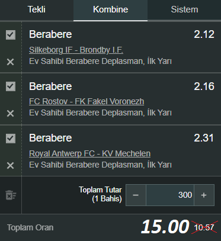Open FC Rostov - FK Fakel Voronezh link
The width and height of the screenshot is (221, 241).
[87, 101]
